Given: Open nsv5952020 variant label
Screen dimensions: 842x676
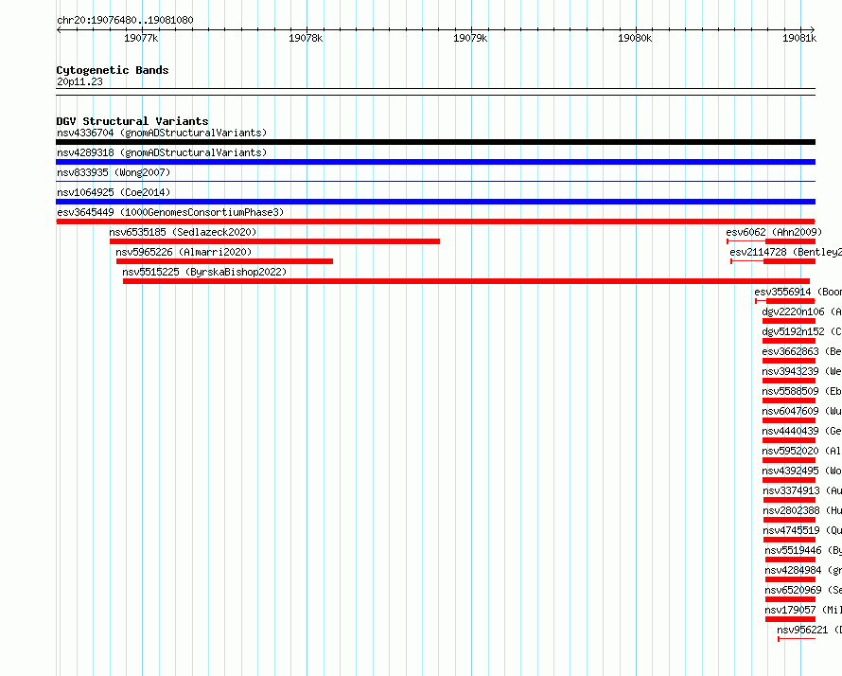Looking at the screenshot, I should coord(801,451).
